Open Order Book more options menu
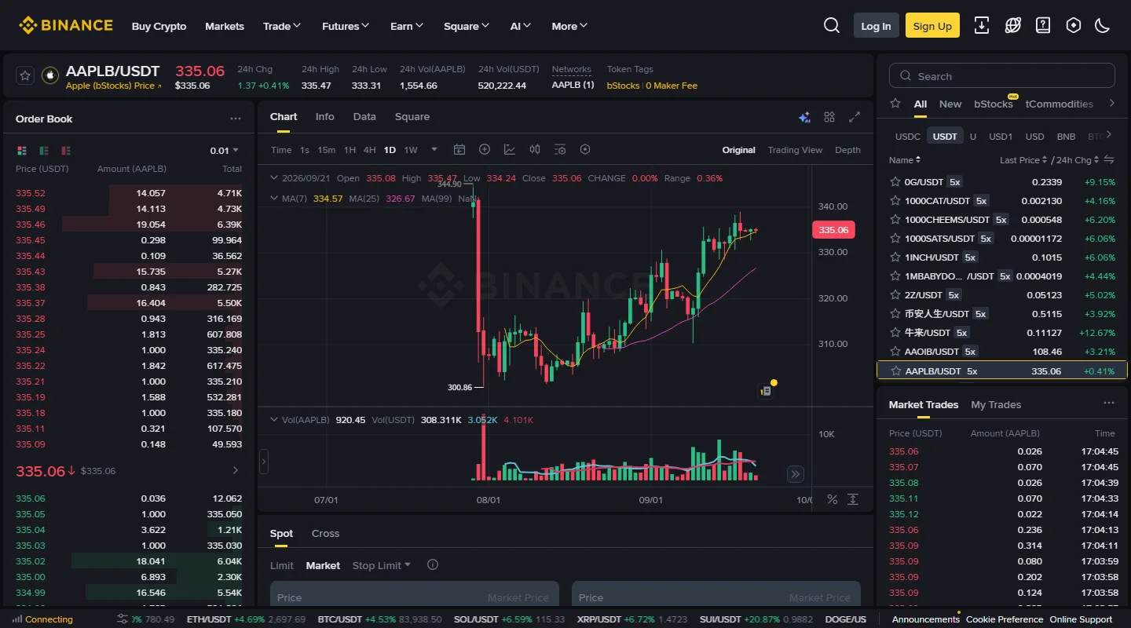The height and width of the screenshot is (628, 1131). click(236, 119)
